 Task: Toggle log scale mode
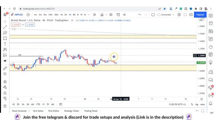coord(197,104)
